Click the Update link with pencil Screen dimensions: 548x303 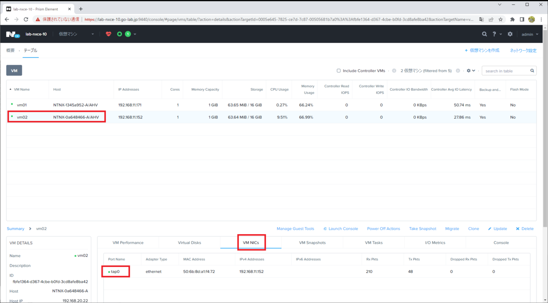[x=497, y=229]
